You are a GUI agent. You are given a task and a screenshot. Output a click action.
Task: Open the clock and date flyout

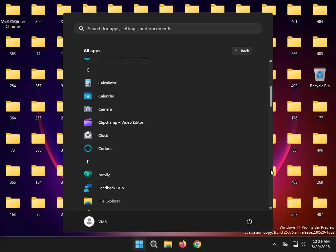pyautogui.click(x=321, y=244)
